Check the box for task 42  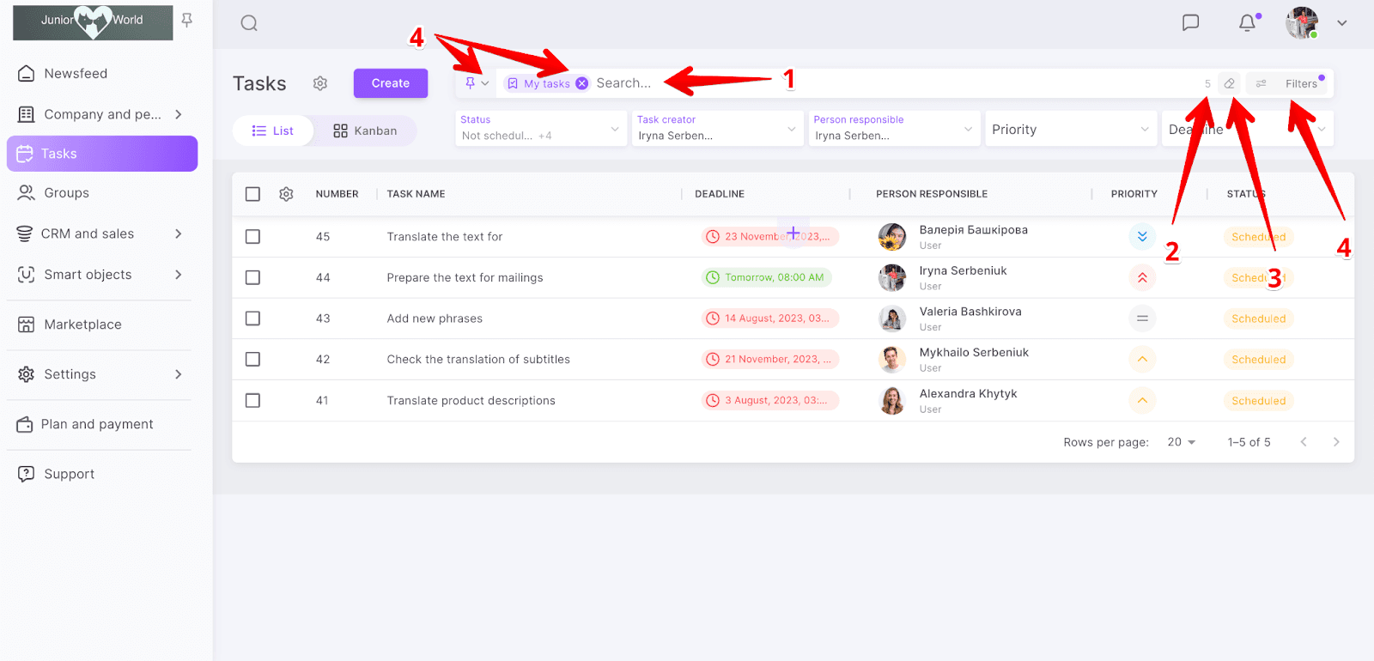tap(252, 359)
